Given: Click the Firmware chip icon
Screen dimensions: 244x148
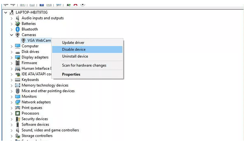Looking at the screenshot, I should (x=18, y=63).
